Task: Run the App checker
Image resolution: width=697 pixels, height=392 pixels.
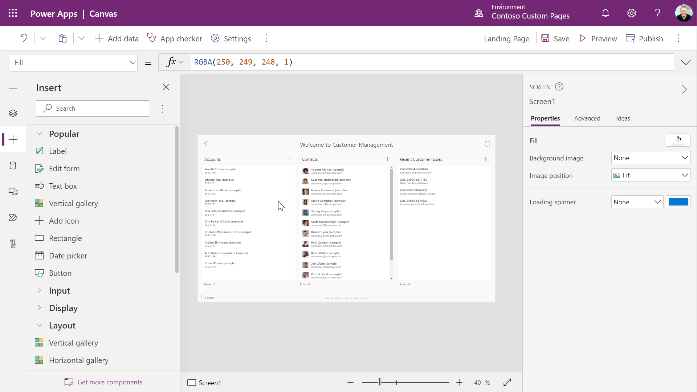Action: pos(175,38)
